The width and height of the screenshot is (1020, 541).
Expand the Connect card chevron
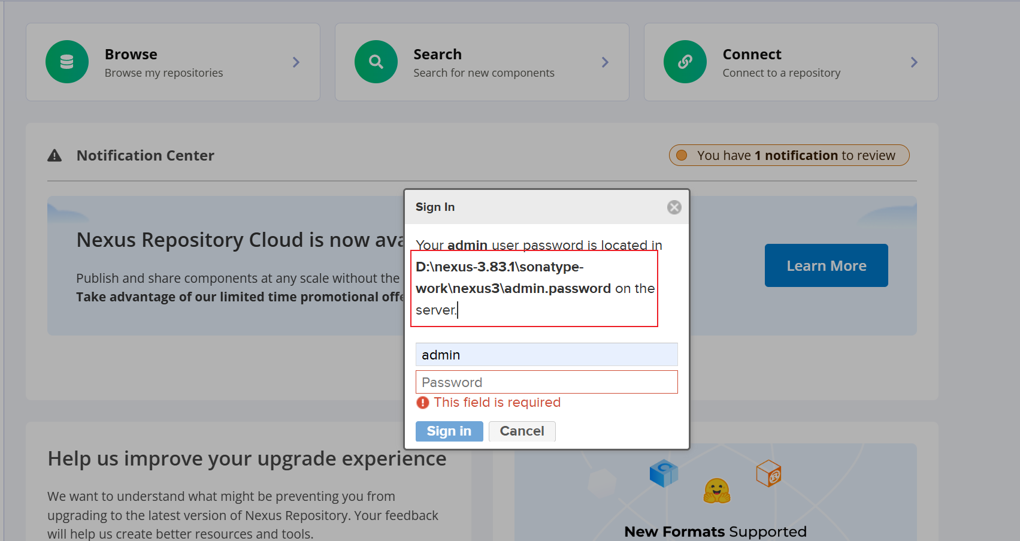coord(914,62)
